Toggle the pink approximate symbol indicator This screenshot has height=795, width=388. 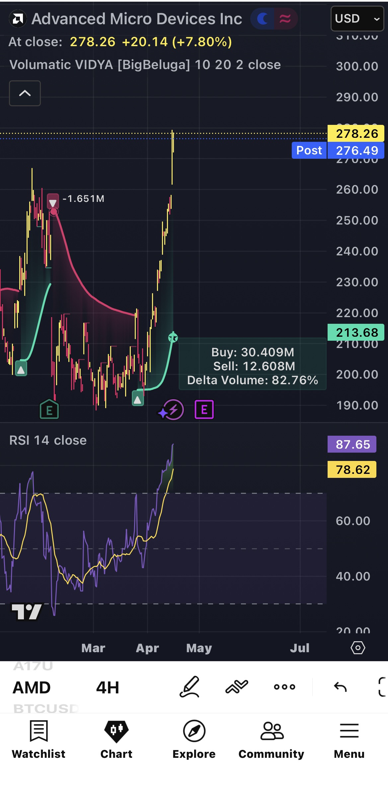tap(285, 19)
